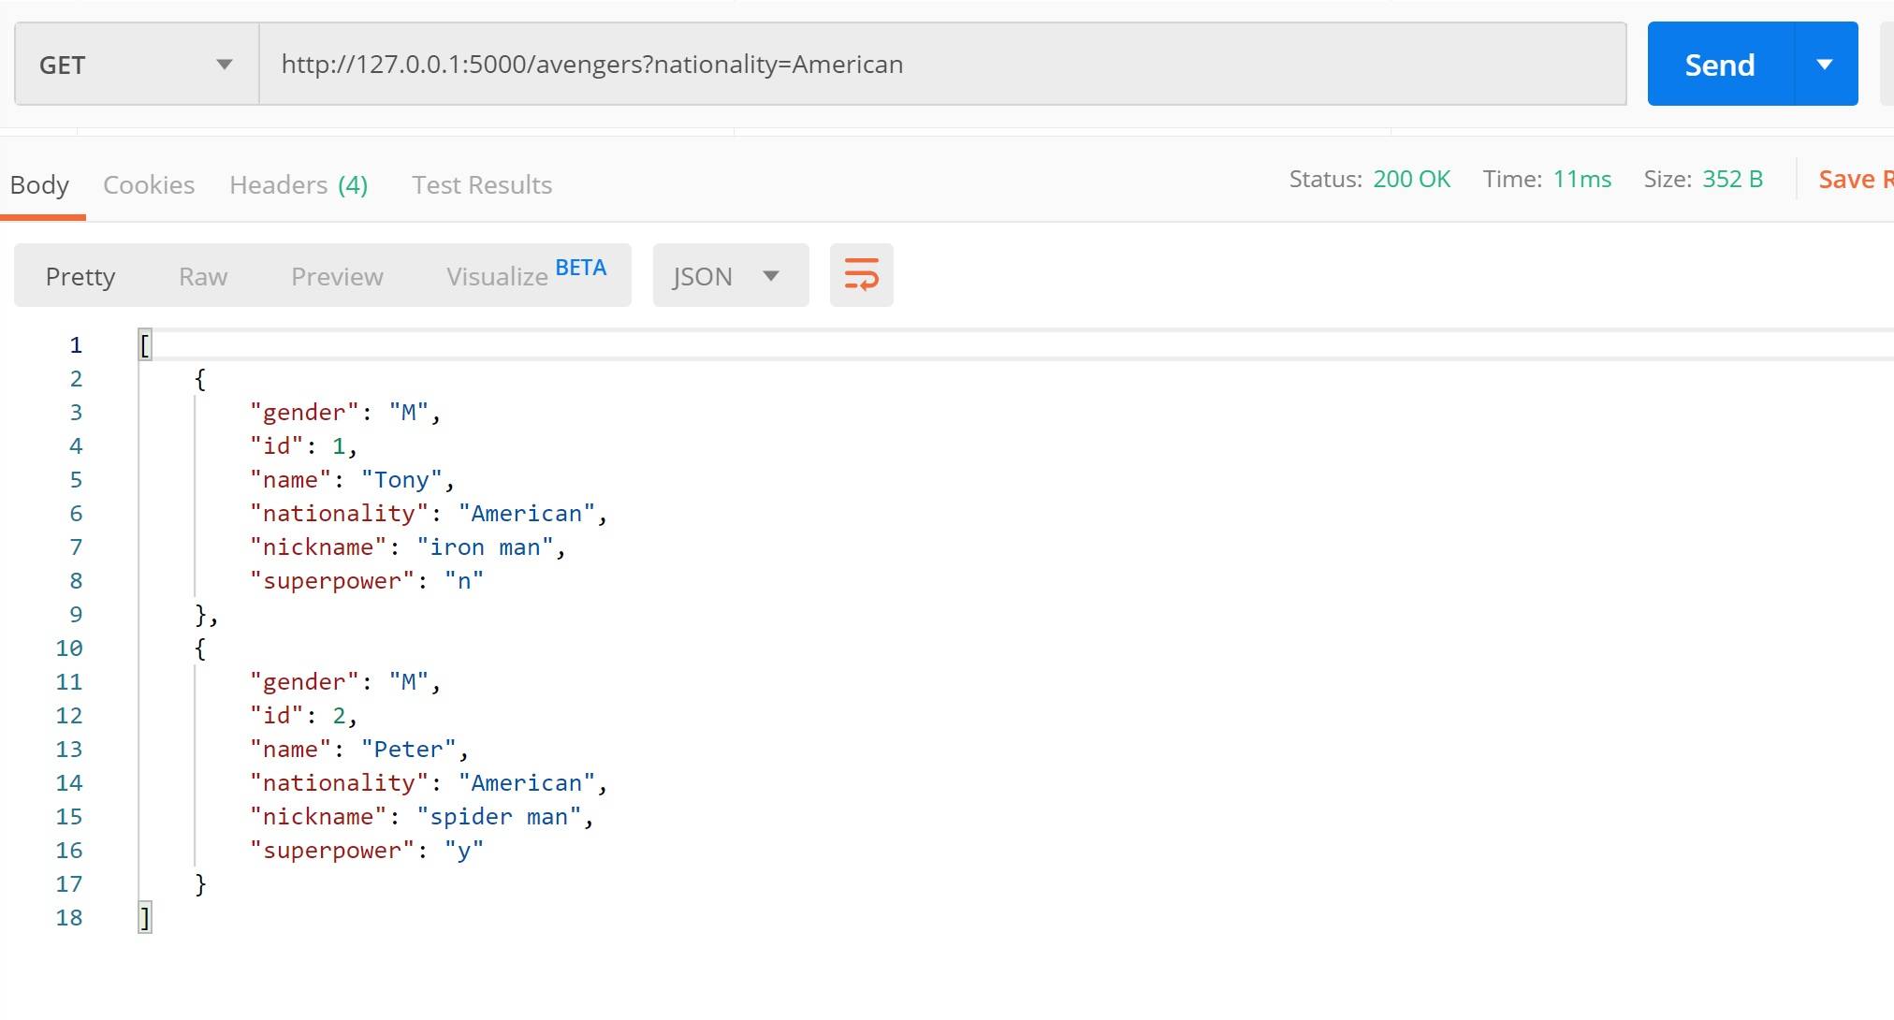Click the request URL field
Screen dimensions: 1894x1020
point(942,65)
